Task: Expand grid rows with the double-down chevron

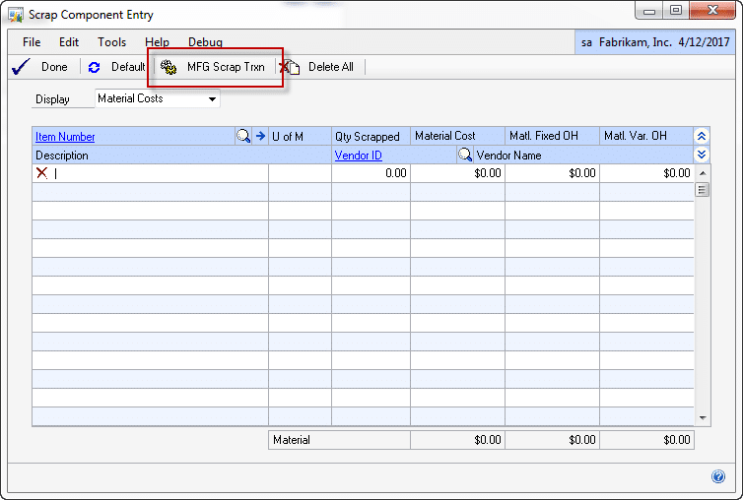Action: tap(702, 156)
